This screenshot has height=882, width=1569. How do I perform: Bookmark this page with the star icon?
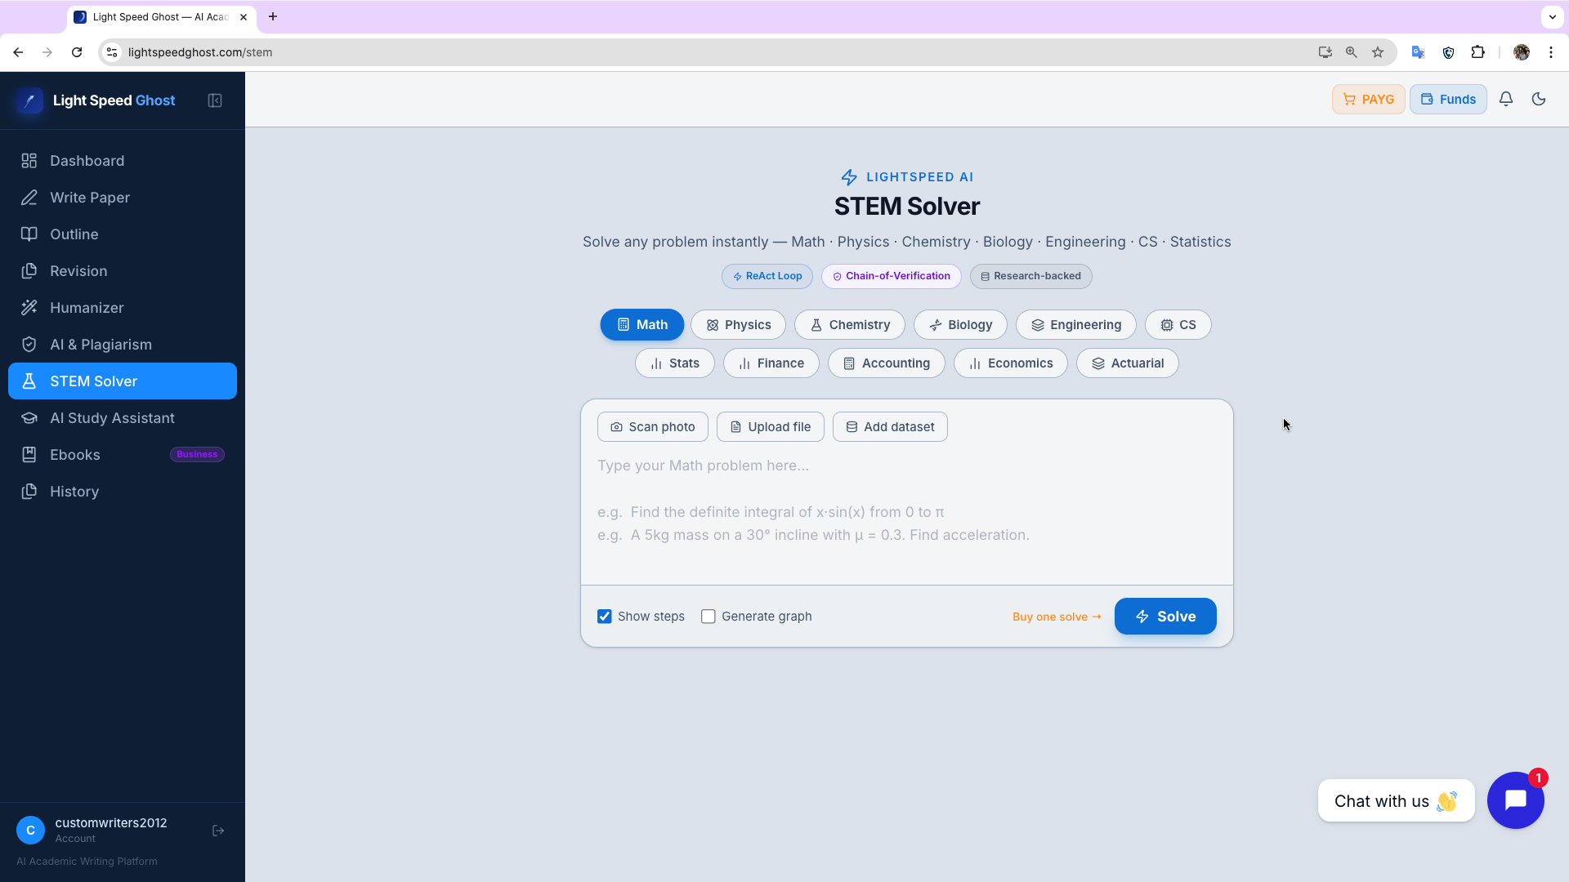1378,52
